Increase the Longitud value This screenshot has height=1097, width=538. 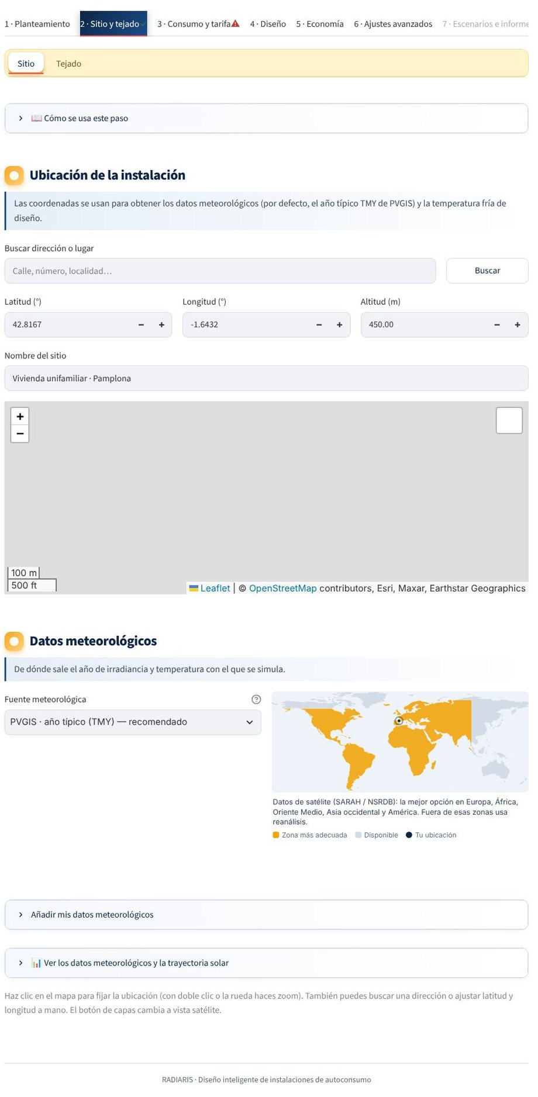(x=339, y=324)
